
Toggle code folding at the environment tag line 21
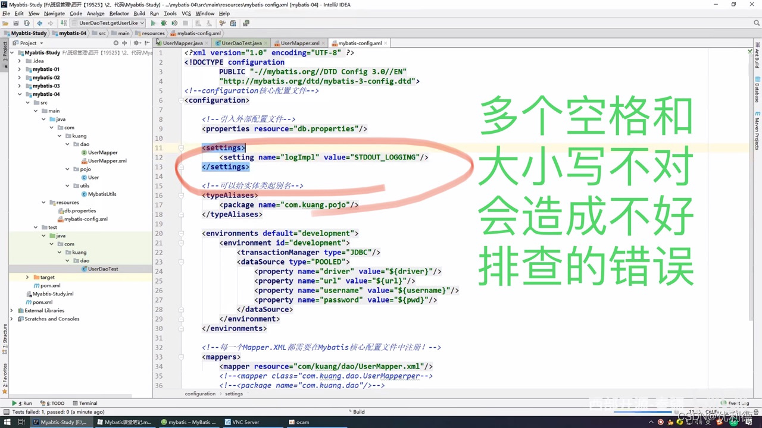point(181,243)
